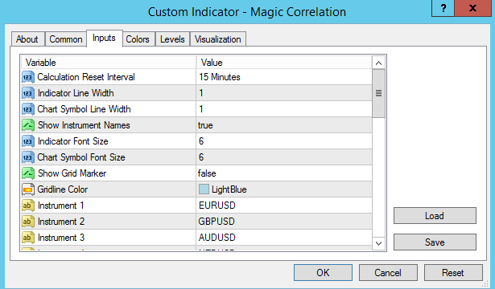Click the integer icon for Calculation Reset Interval
The height and width of the screenshot is (289, 495).
pos(28,77)
